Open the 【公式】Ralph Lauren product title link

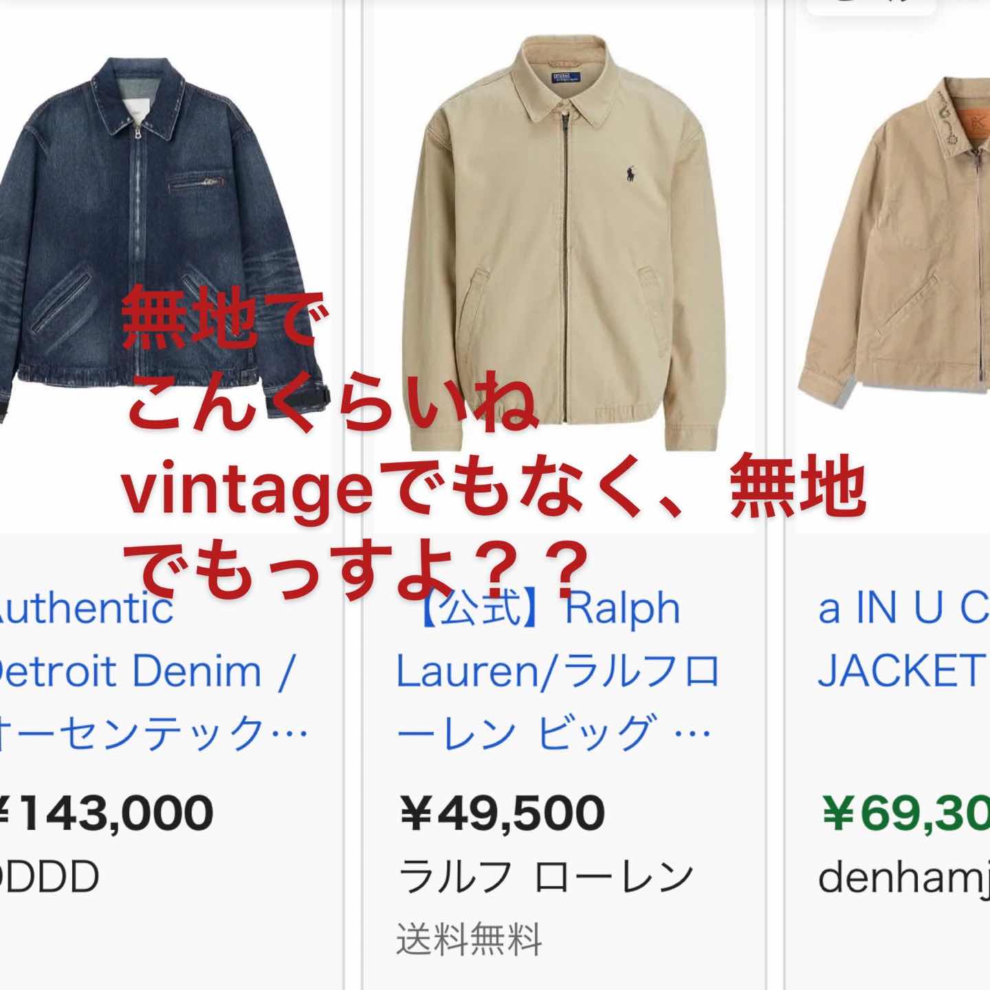(x=557, y=670)
